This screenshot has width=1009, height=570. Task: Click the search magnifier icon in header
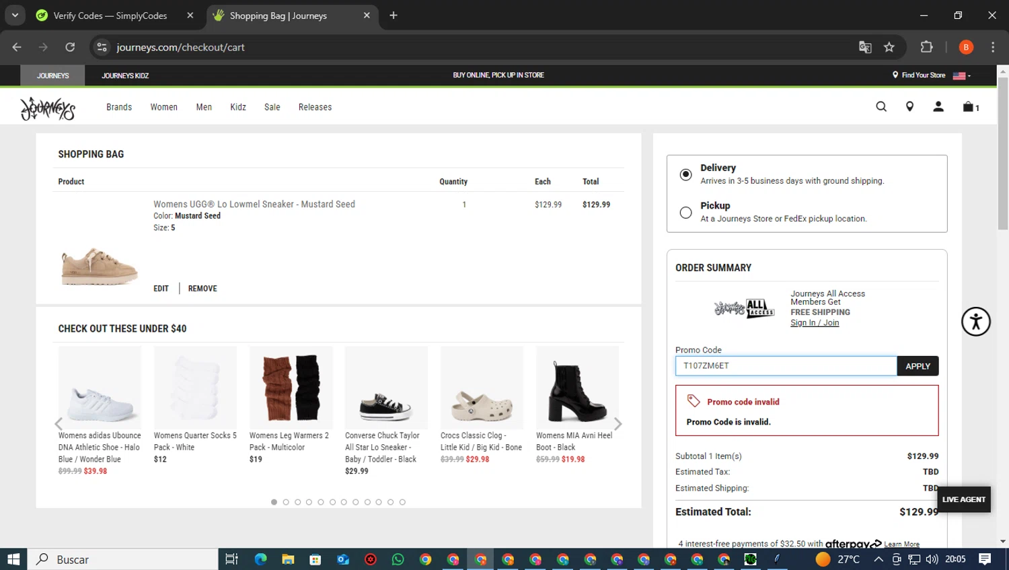(881, 107)
